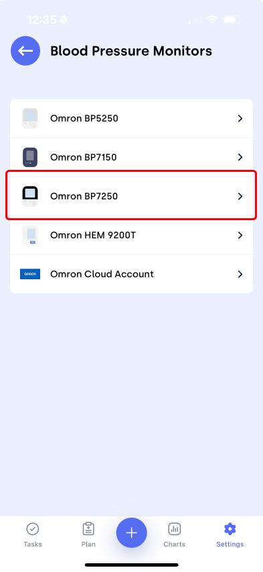Tap the blue Omron logo
This screenshot has height=572, width=263.
coord(30,274)
